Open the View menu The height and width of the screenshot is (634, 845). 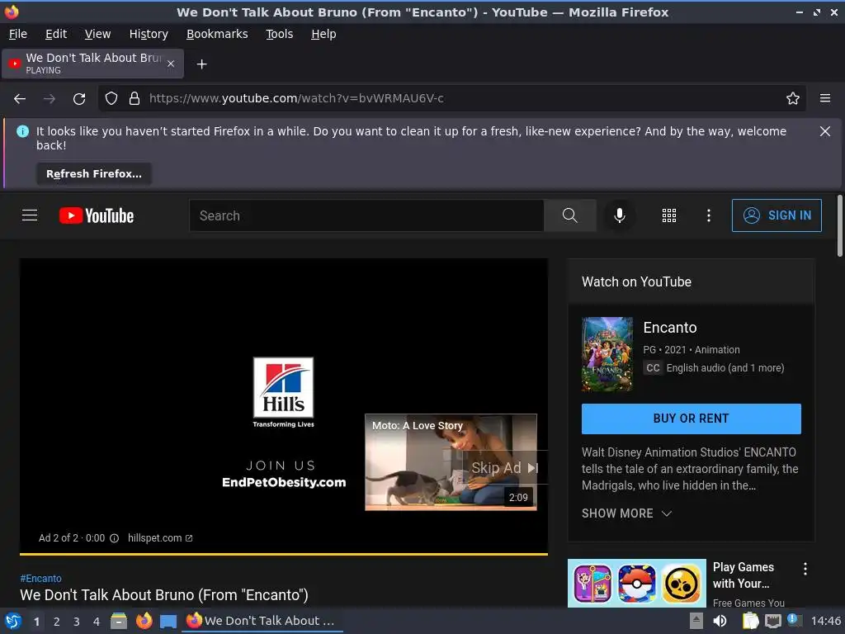coord(97,34)
